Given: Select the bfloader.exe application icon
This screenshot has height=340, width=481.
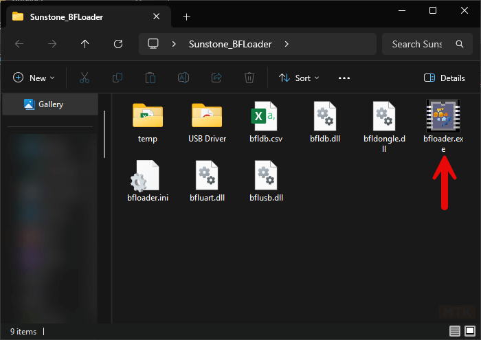Looking at the screenshot, I should pyautogui.click(x=443, y=116).
